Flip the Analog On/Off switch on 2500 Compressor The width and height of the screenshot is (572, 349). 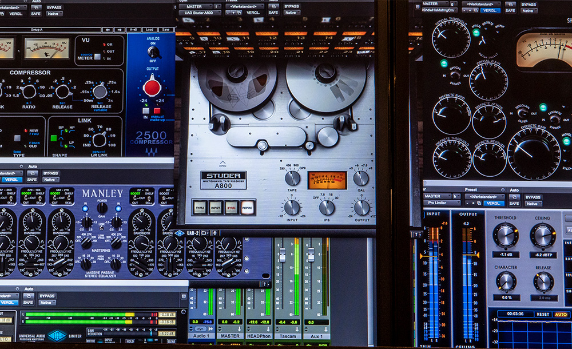[153, 52]
